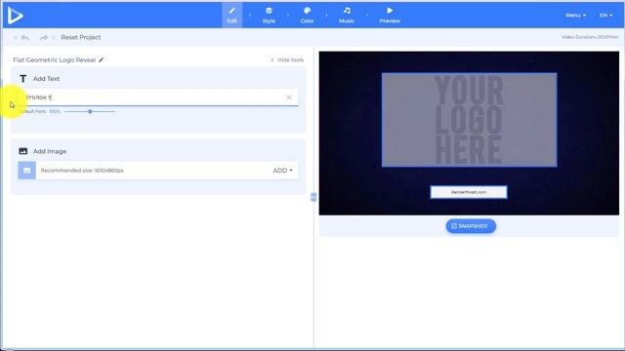The width and height of the screenshot is (625, 351).
Task: Adjust the font size slider handle
Action: [x=90, y=111]
